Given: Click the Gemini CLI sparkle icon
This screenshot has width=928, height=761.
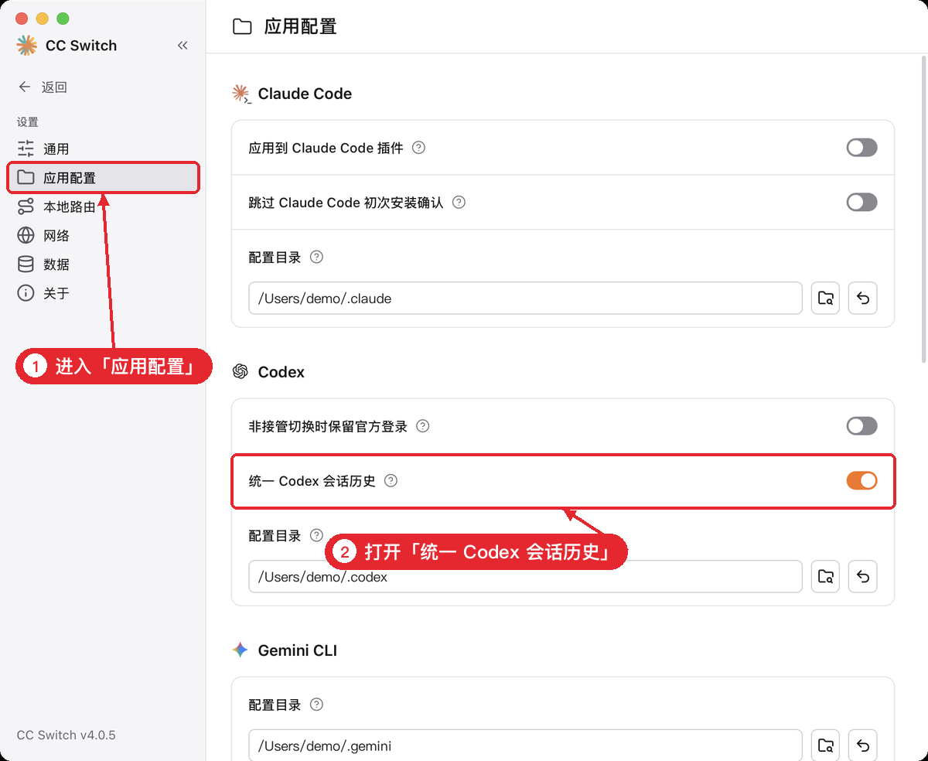Looking at the screenshot, I should click(x=240, y=650).
